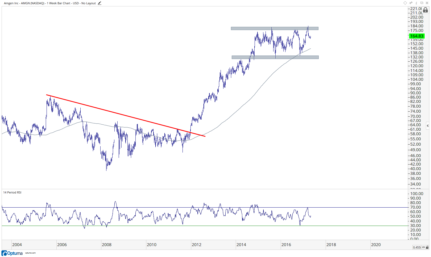Click the 2018 marker on date axis

pyautogui.click(x=331, y=245)
